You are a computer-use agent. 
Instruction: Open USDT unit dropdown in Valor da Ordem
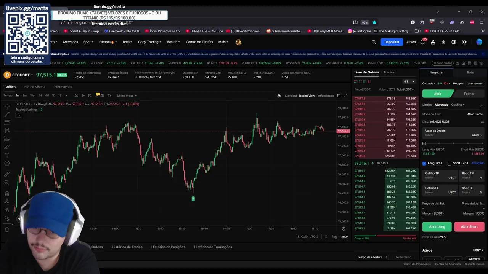(x=477, y=135)
